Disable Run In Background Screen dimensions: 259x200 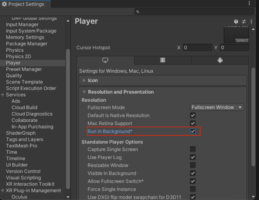click(x=193, y=131)
